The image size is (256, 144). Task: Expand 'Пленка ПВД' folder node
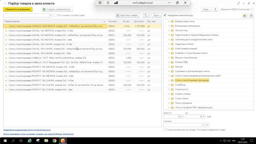point(169,62)
